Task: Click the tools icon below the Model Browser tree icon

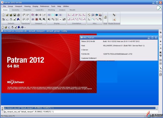Action: tap(114, 19)
